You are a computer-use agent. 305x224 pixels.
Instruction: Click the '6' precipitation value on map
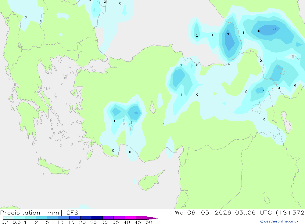pyautogui.click(x=259, y=31)
